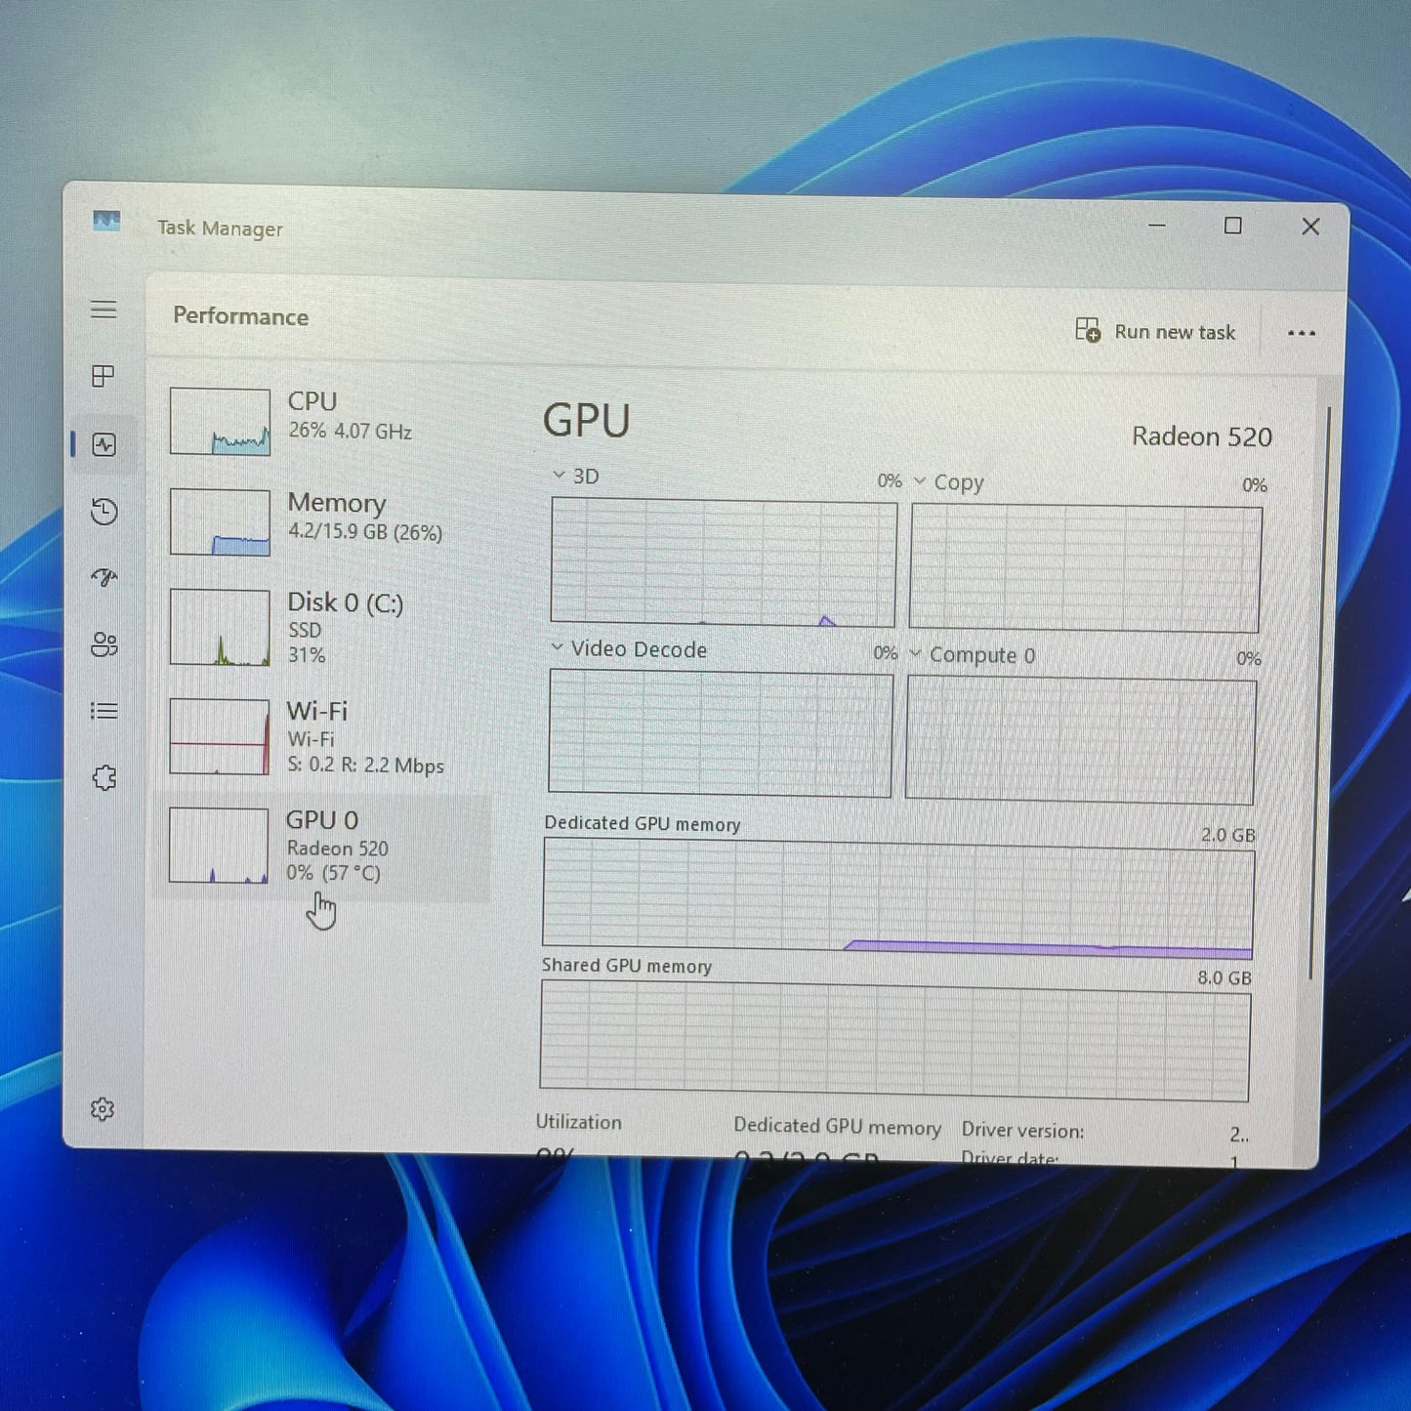1411x1411 pixels.
Task: Click the Memory usage thumbnail graph
Action: (220, 521)
